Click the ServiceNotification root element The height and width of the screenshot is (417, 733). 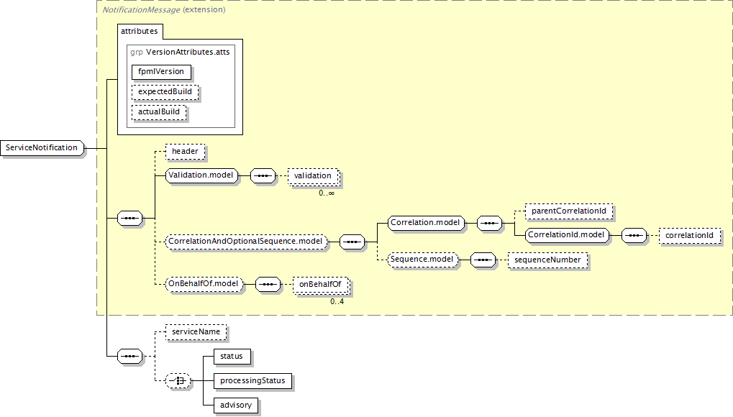[42, 147]
